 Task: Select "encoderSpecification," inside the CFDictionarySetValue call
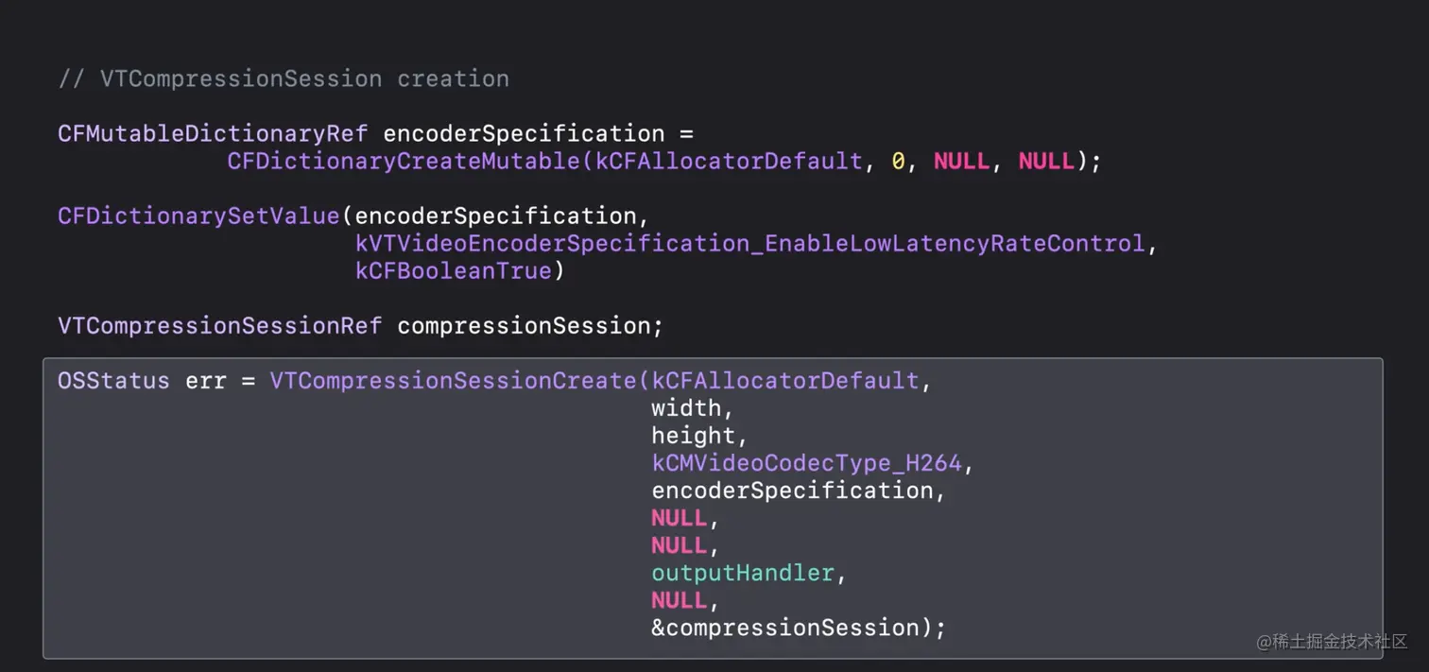tap(502, 216)
